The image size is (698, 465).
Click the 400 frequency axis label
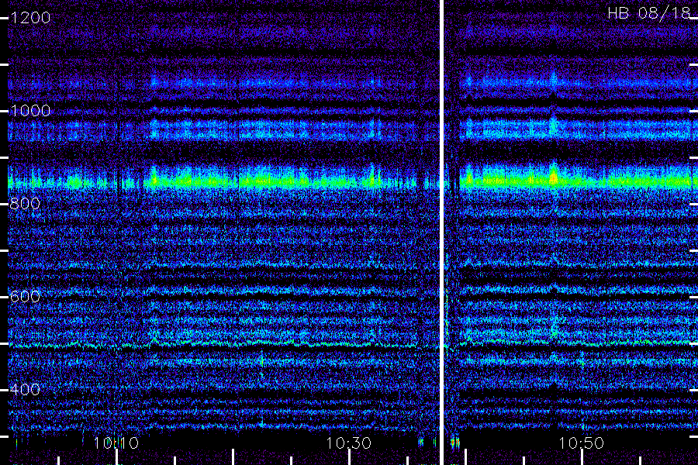tap(25, 390)
